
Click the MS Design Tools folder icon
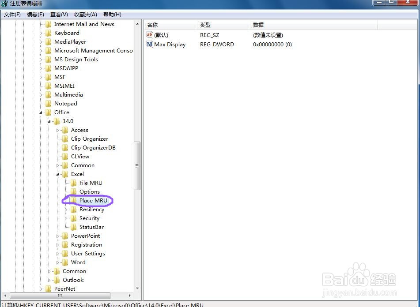pyautogui.click(x=49, y=60)
